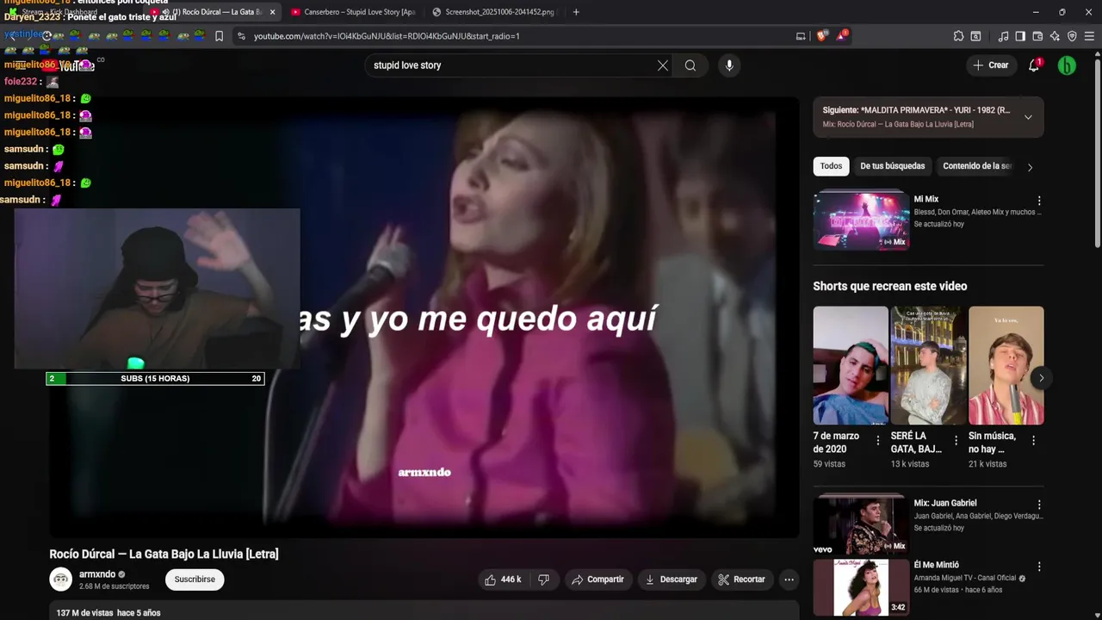Open site settings icon in address bar

pos(241,36)
